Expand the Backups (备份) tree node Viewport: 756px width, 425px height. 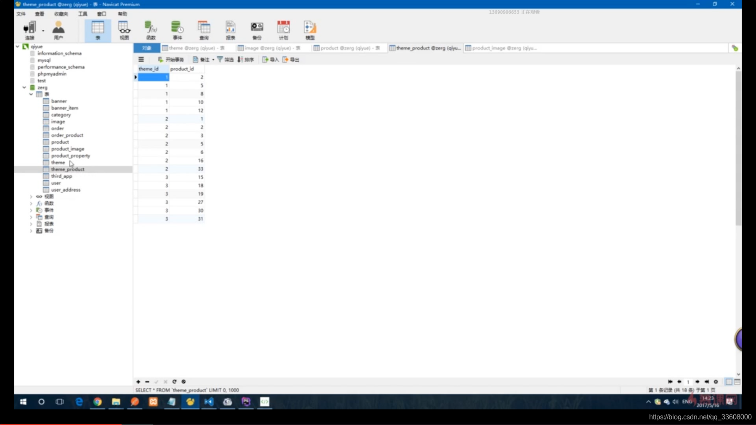click(x=31, y=231)
